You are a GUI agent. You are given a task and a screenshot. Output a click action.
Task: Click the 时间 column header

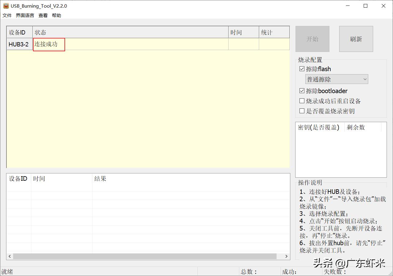click(x=243, y=32)
